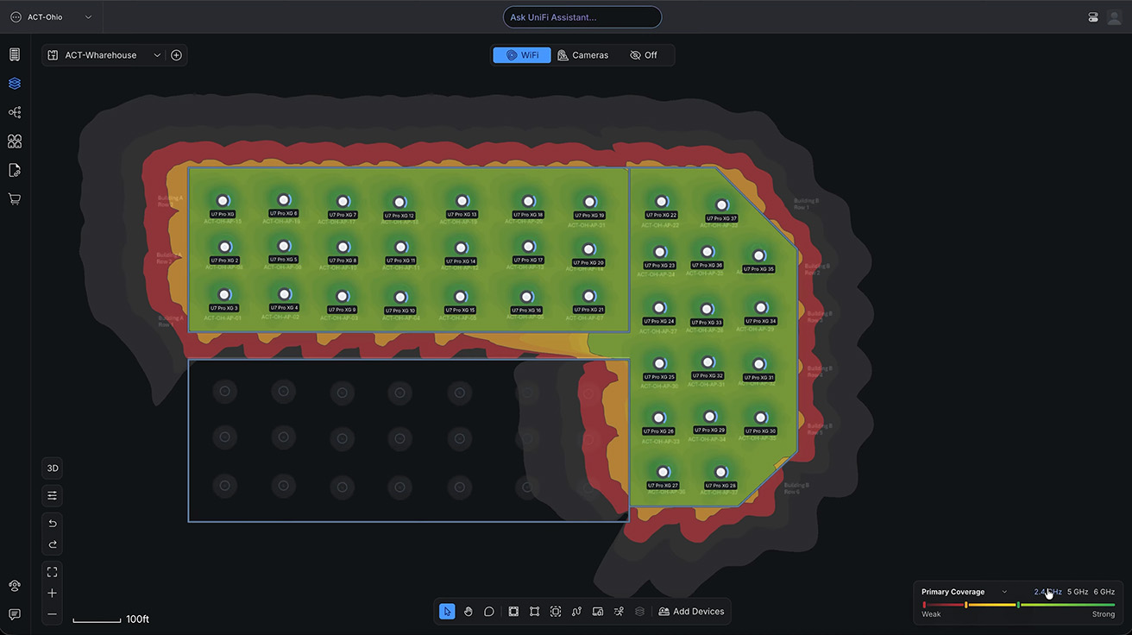
Task: Open the ACT-Ohio site dropdown
Action: [51, 17]
